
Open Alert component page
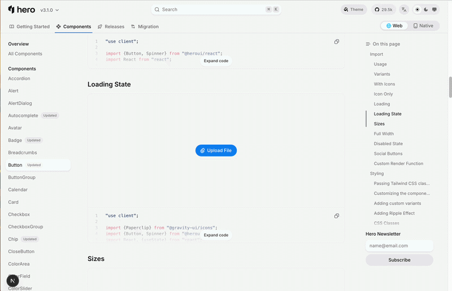(x=13, y=91)
